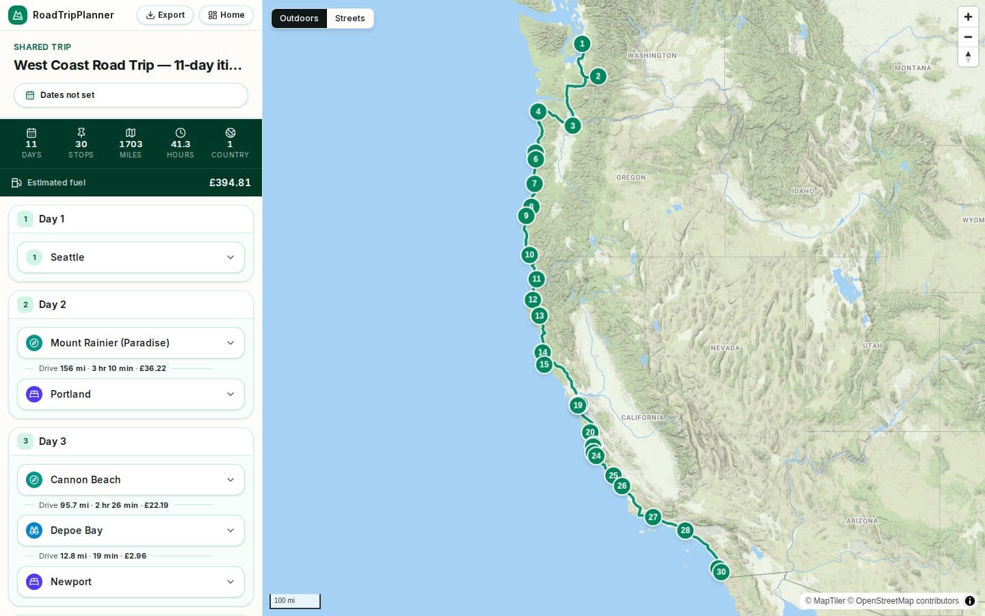Click the pin icon above 30 Stops

(81, 133)
